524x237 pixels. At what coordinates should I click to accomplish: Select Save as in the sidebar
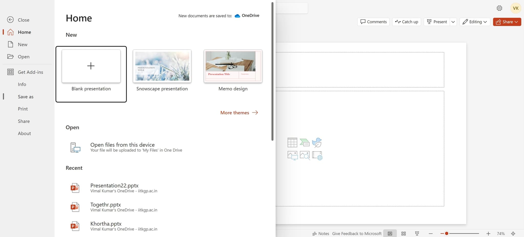click(26, 97)
